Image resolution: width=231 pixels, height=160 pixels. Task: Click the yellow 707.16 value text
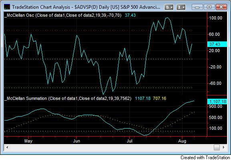point(160,98)
